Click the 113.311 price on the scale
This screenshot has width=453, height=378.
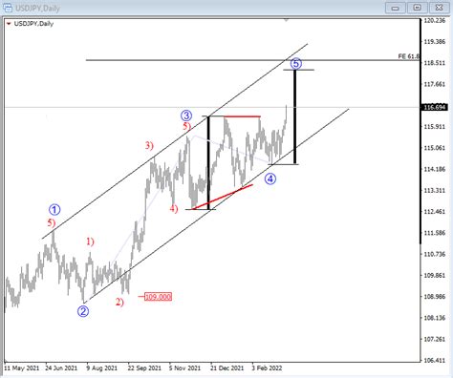(434, 191)
